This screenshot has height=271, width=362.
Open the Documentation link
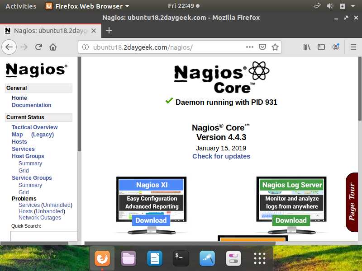pos(31,105)
